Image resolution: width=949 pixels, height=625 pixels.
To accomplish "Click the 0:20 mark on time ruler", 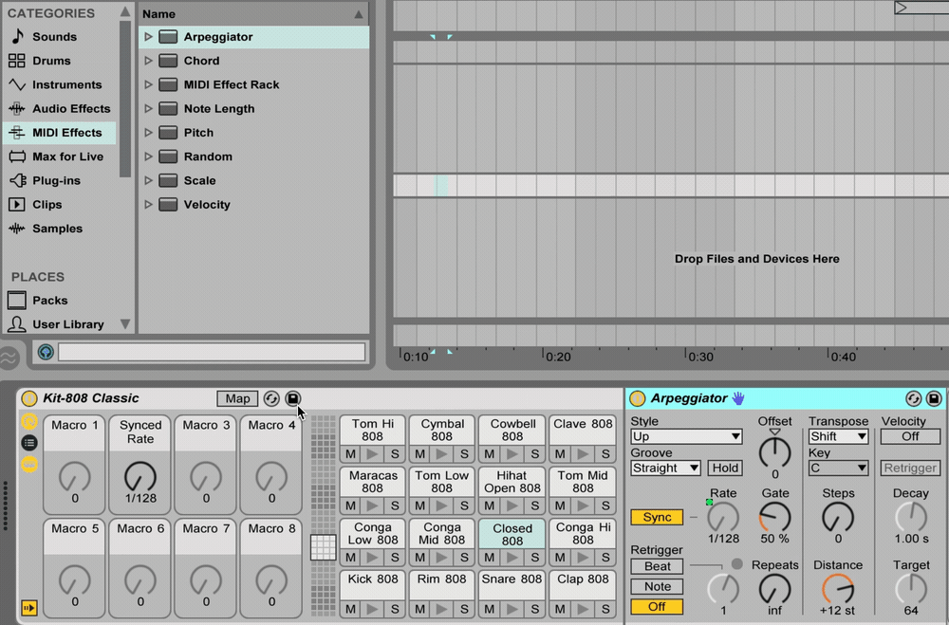I will click(557, 357).
